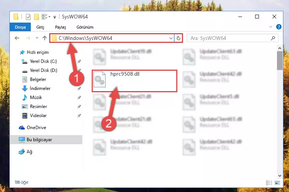Click the Bu bilgisayar monitor icon
The height and width of the screenshot is (192, 289).
pos(22,140)
